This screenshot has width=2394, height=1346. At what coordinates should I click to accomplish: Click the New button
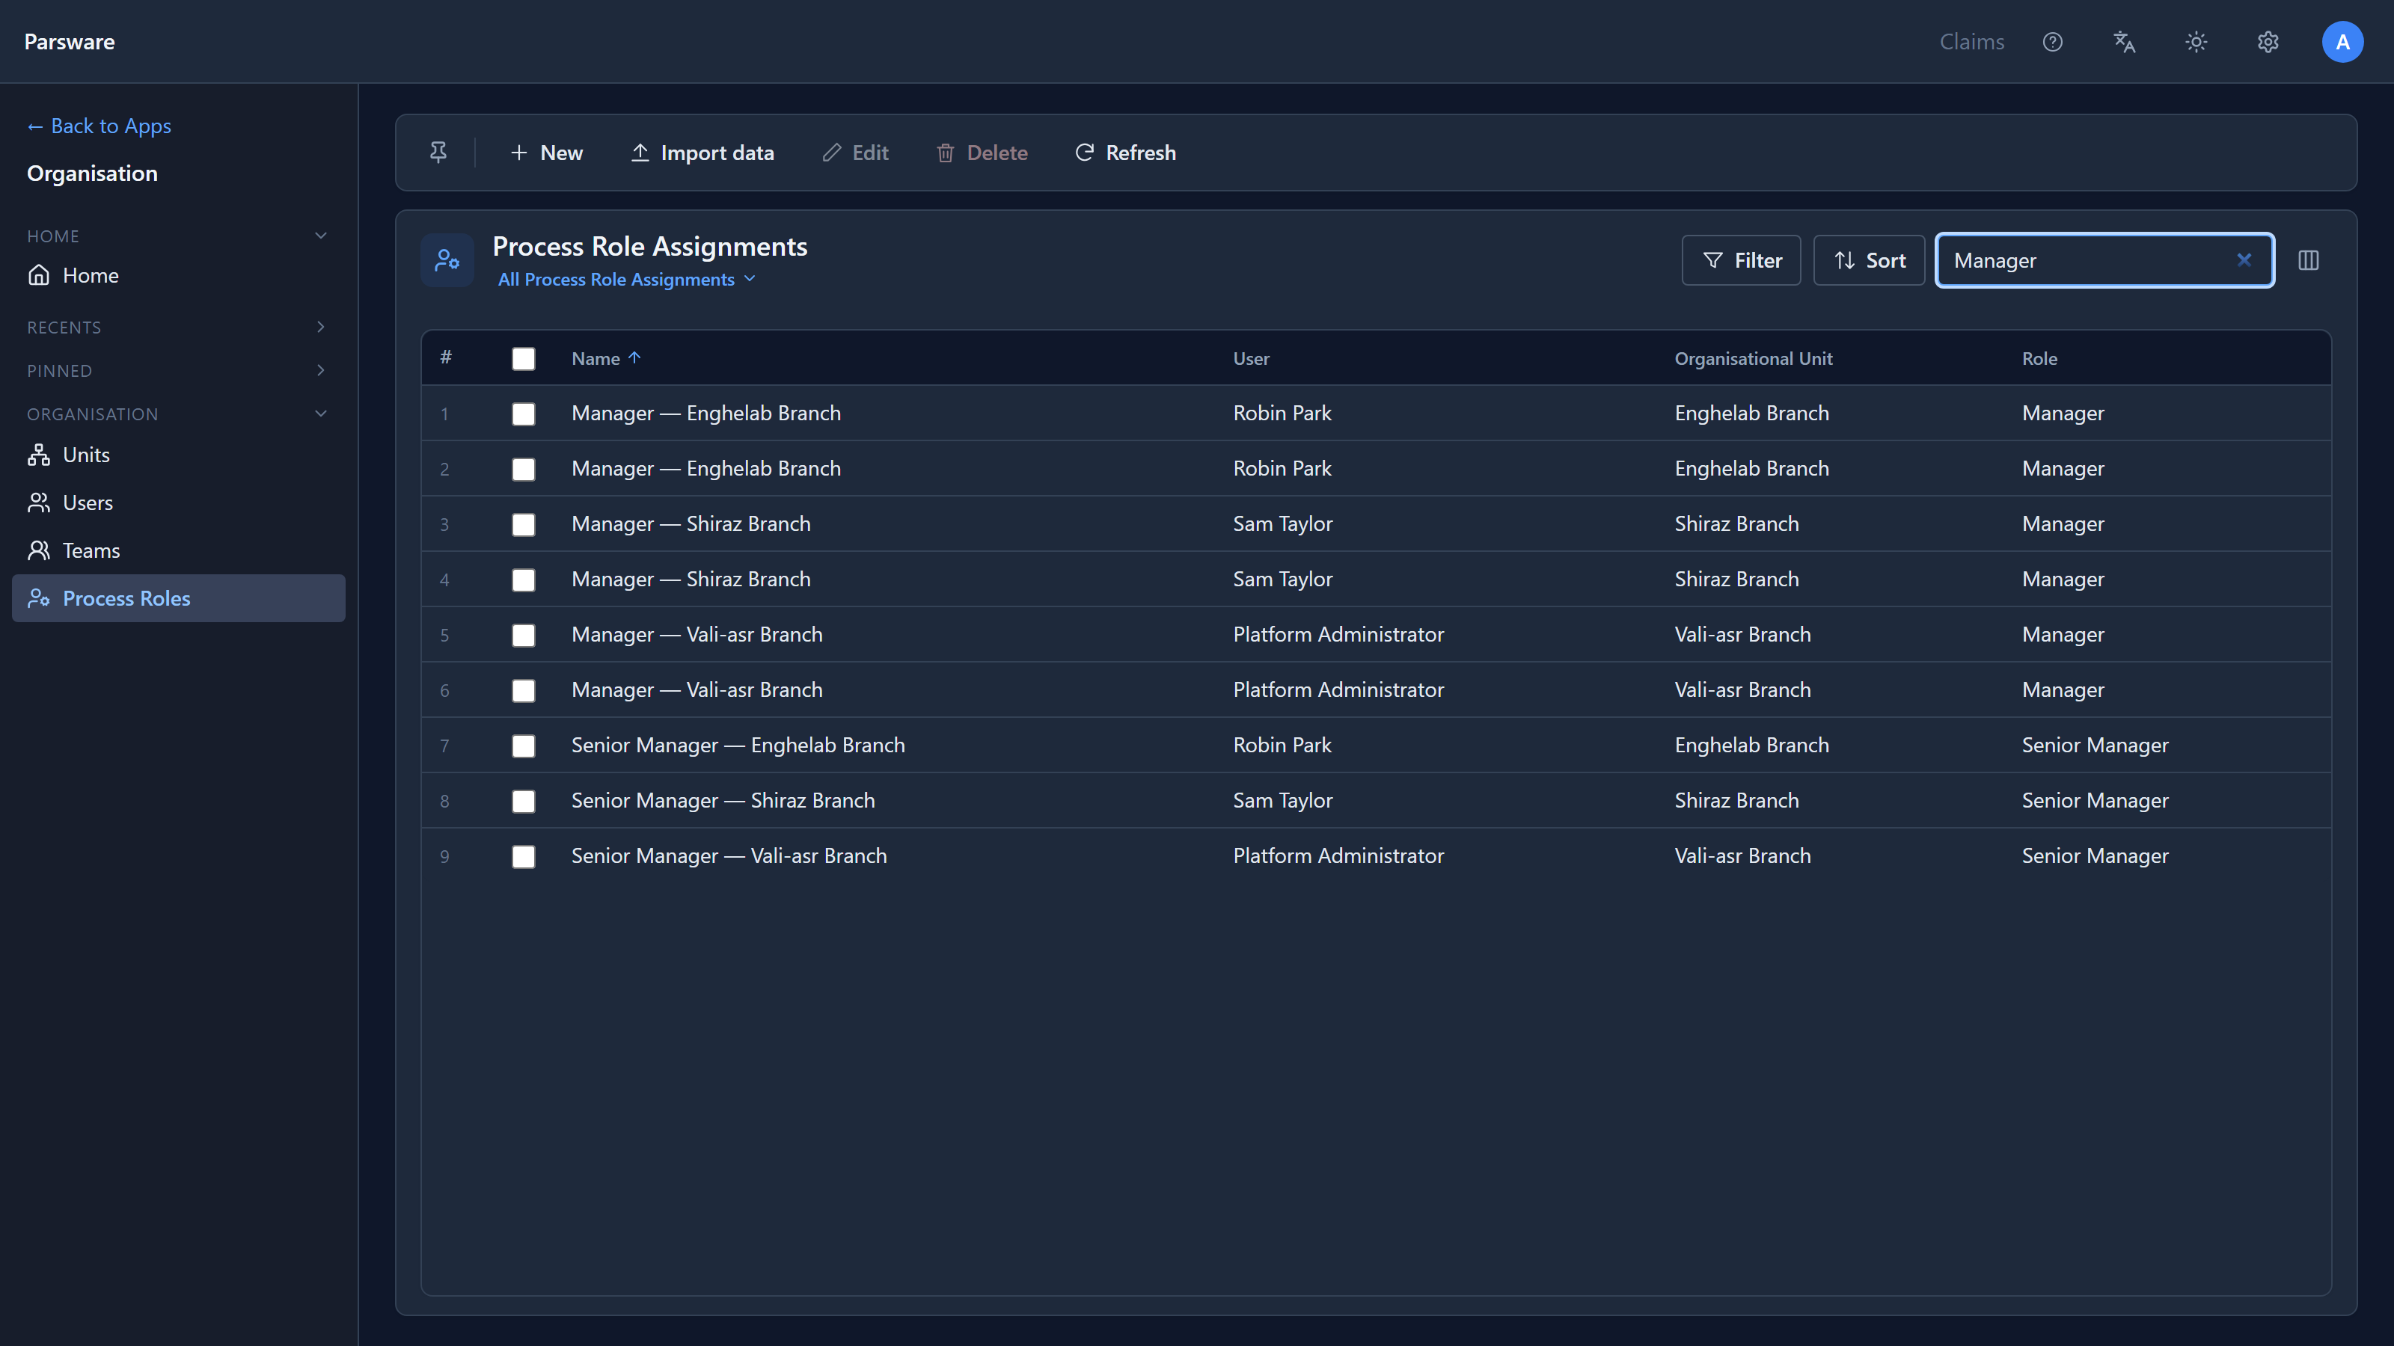[546, 153]
